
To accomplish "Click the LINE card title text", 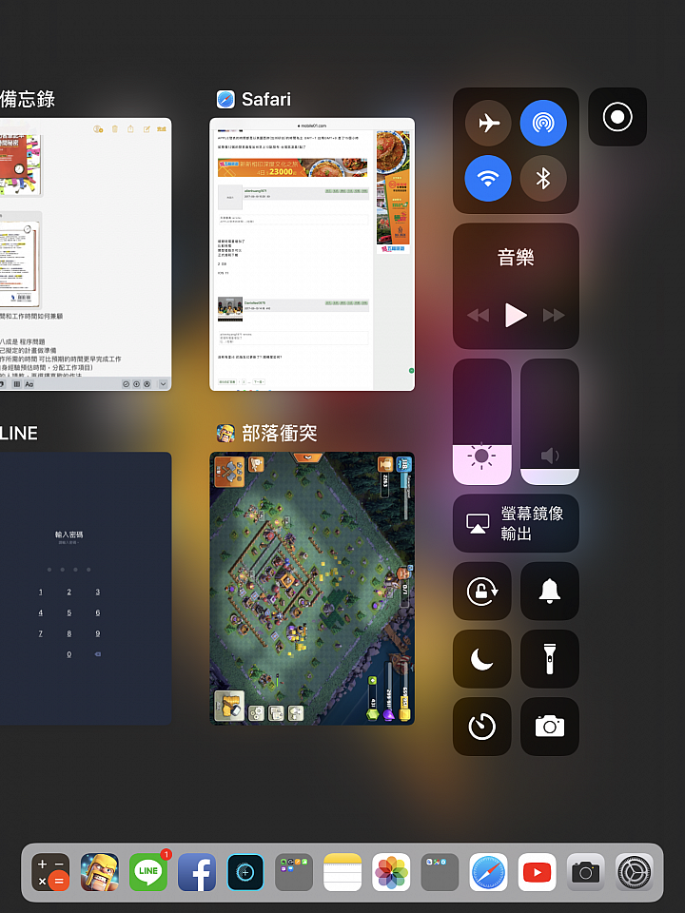I will 19,434.
